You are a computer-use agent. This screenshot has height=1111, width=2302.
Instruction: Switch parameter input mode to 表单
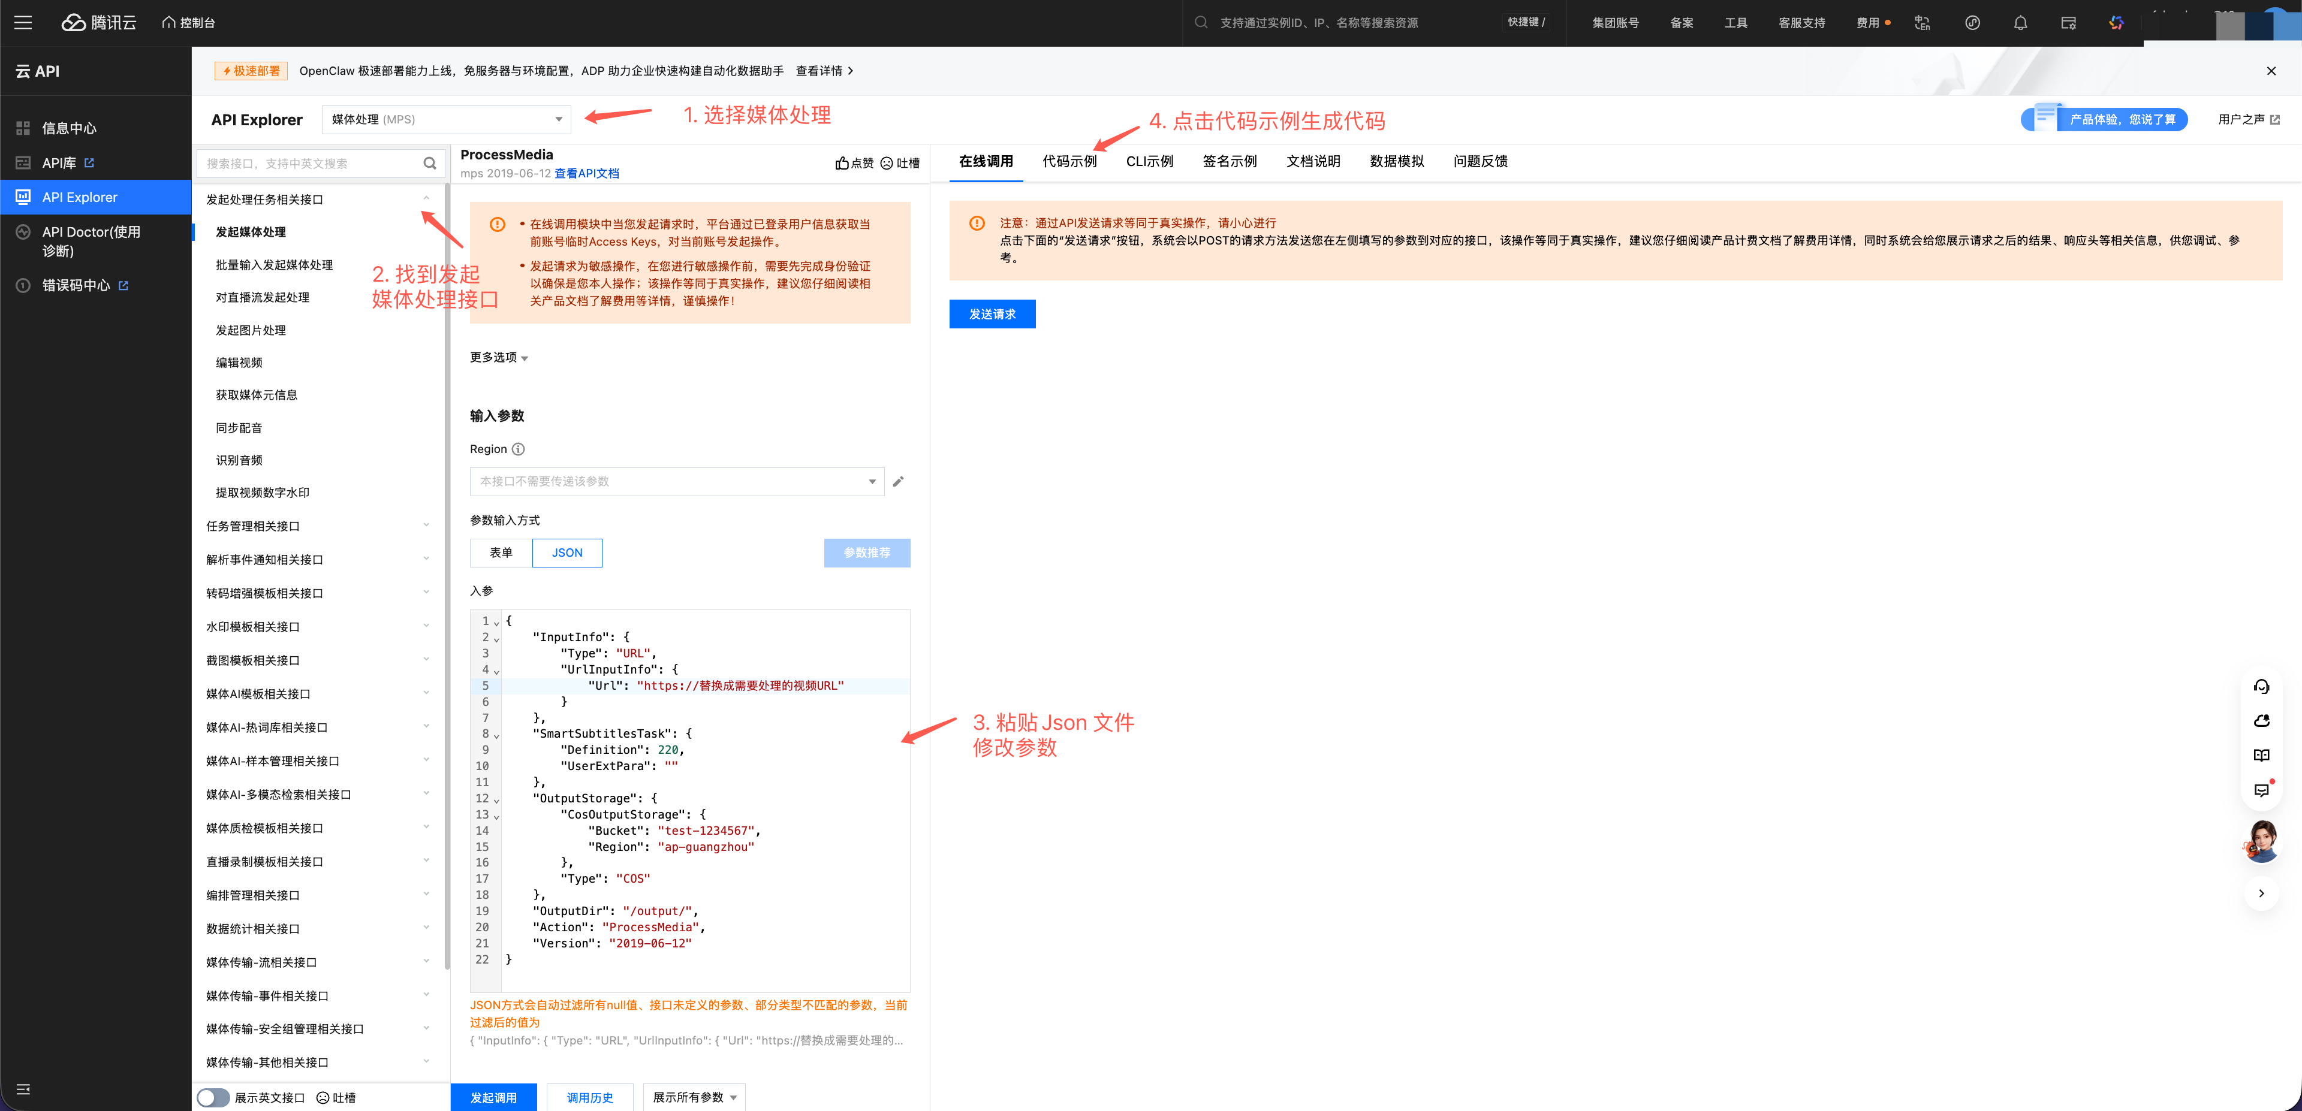(499, 553)
